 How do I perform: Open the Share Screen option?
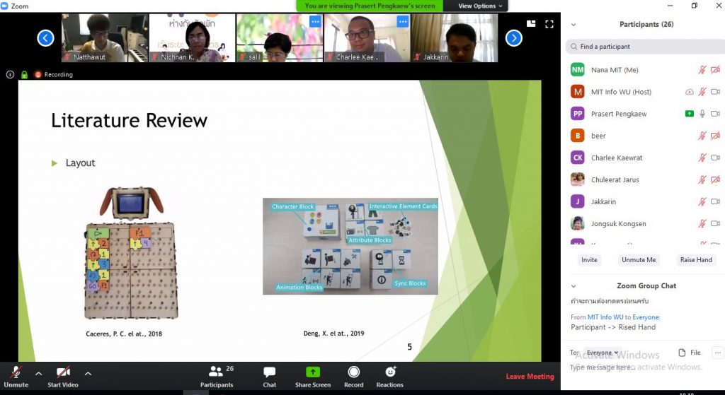tap(313, 377)
